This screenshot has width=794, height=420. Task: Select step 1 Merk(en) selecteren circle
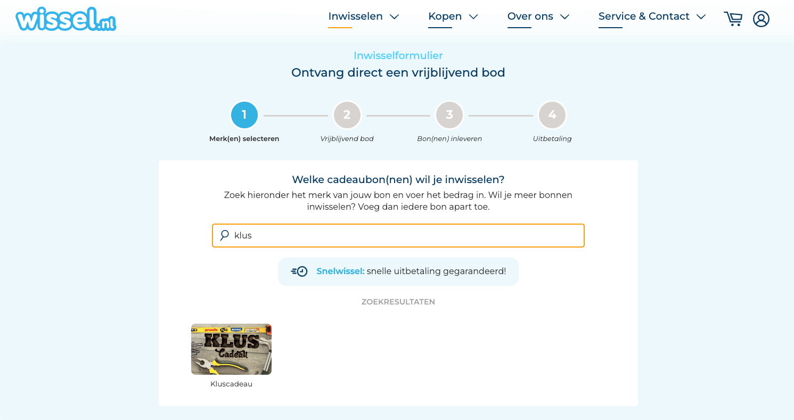(244, 115)
